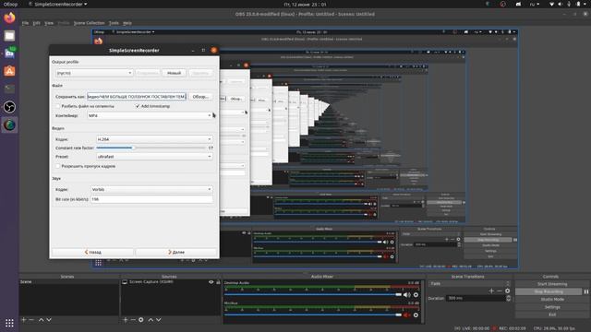Add a scene transition with plus icon

[491, 290]
